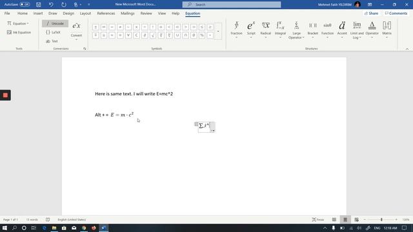Insert the degree symbol

coord(210,35)
